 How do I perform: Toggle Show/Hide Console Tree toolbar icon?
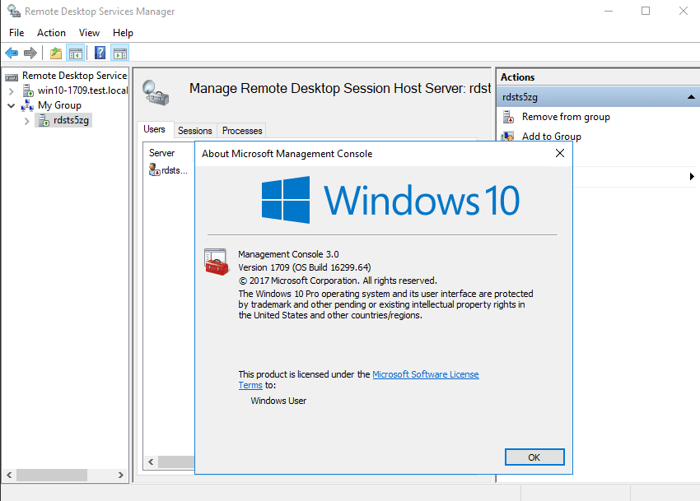tap(76, 53)
